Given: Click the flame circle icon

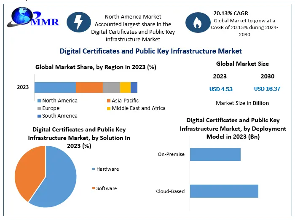Looking at the screenshot, I should 198,23.
